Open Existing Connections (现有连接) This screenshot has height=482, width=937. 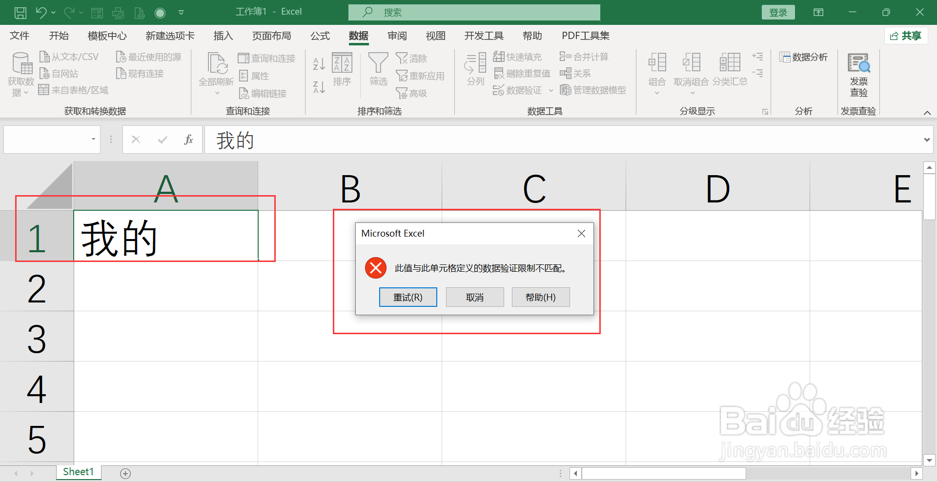click(140, 74)
